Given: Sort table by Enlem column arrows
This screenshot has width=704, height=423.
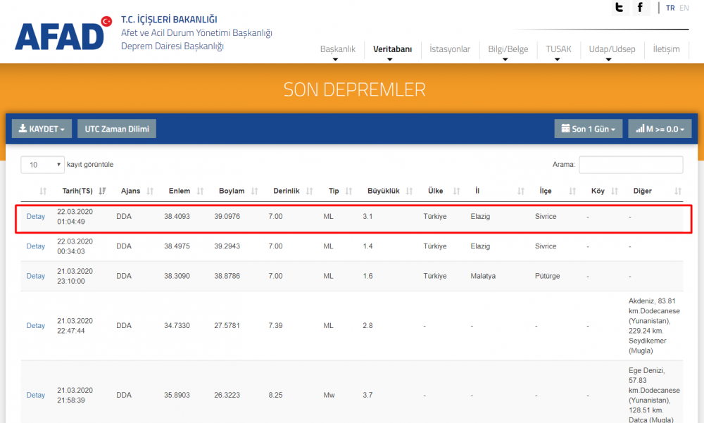Looking at the screenshot, I should tap(200, 191).
